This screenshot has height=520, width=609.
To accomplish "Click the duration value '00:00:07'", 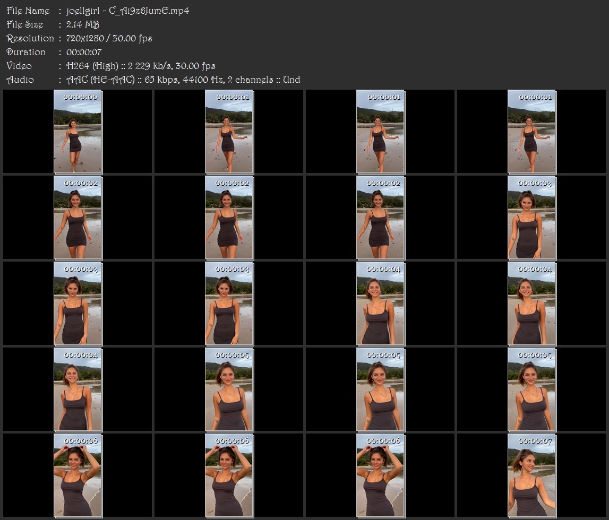I will [x=84, y=52].
